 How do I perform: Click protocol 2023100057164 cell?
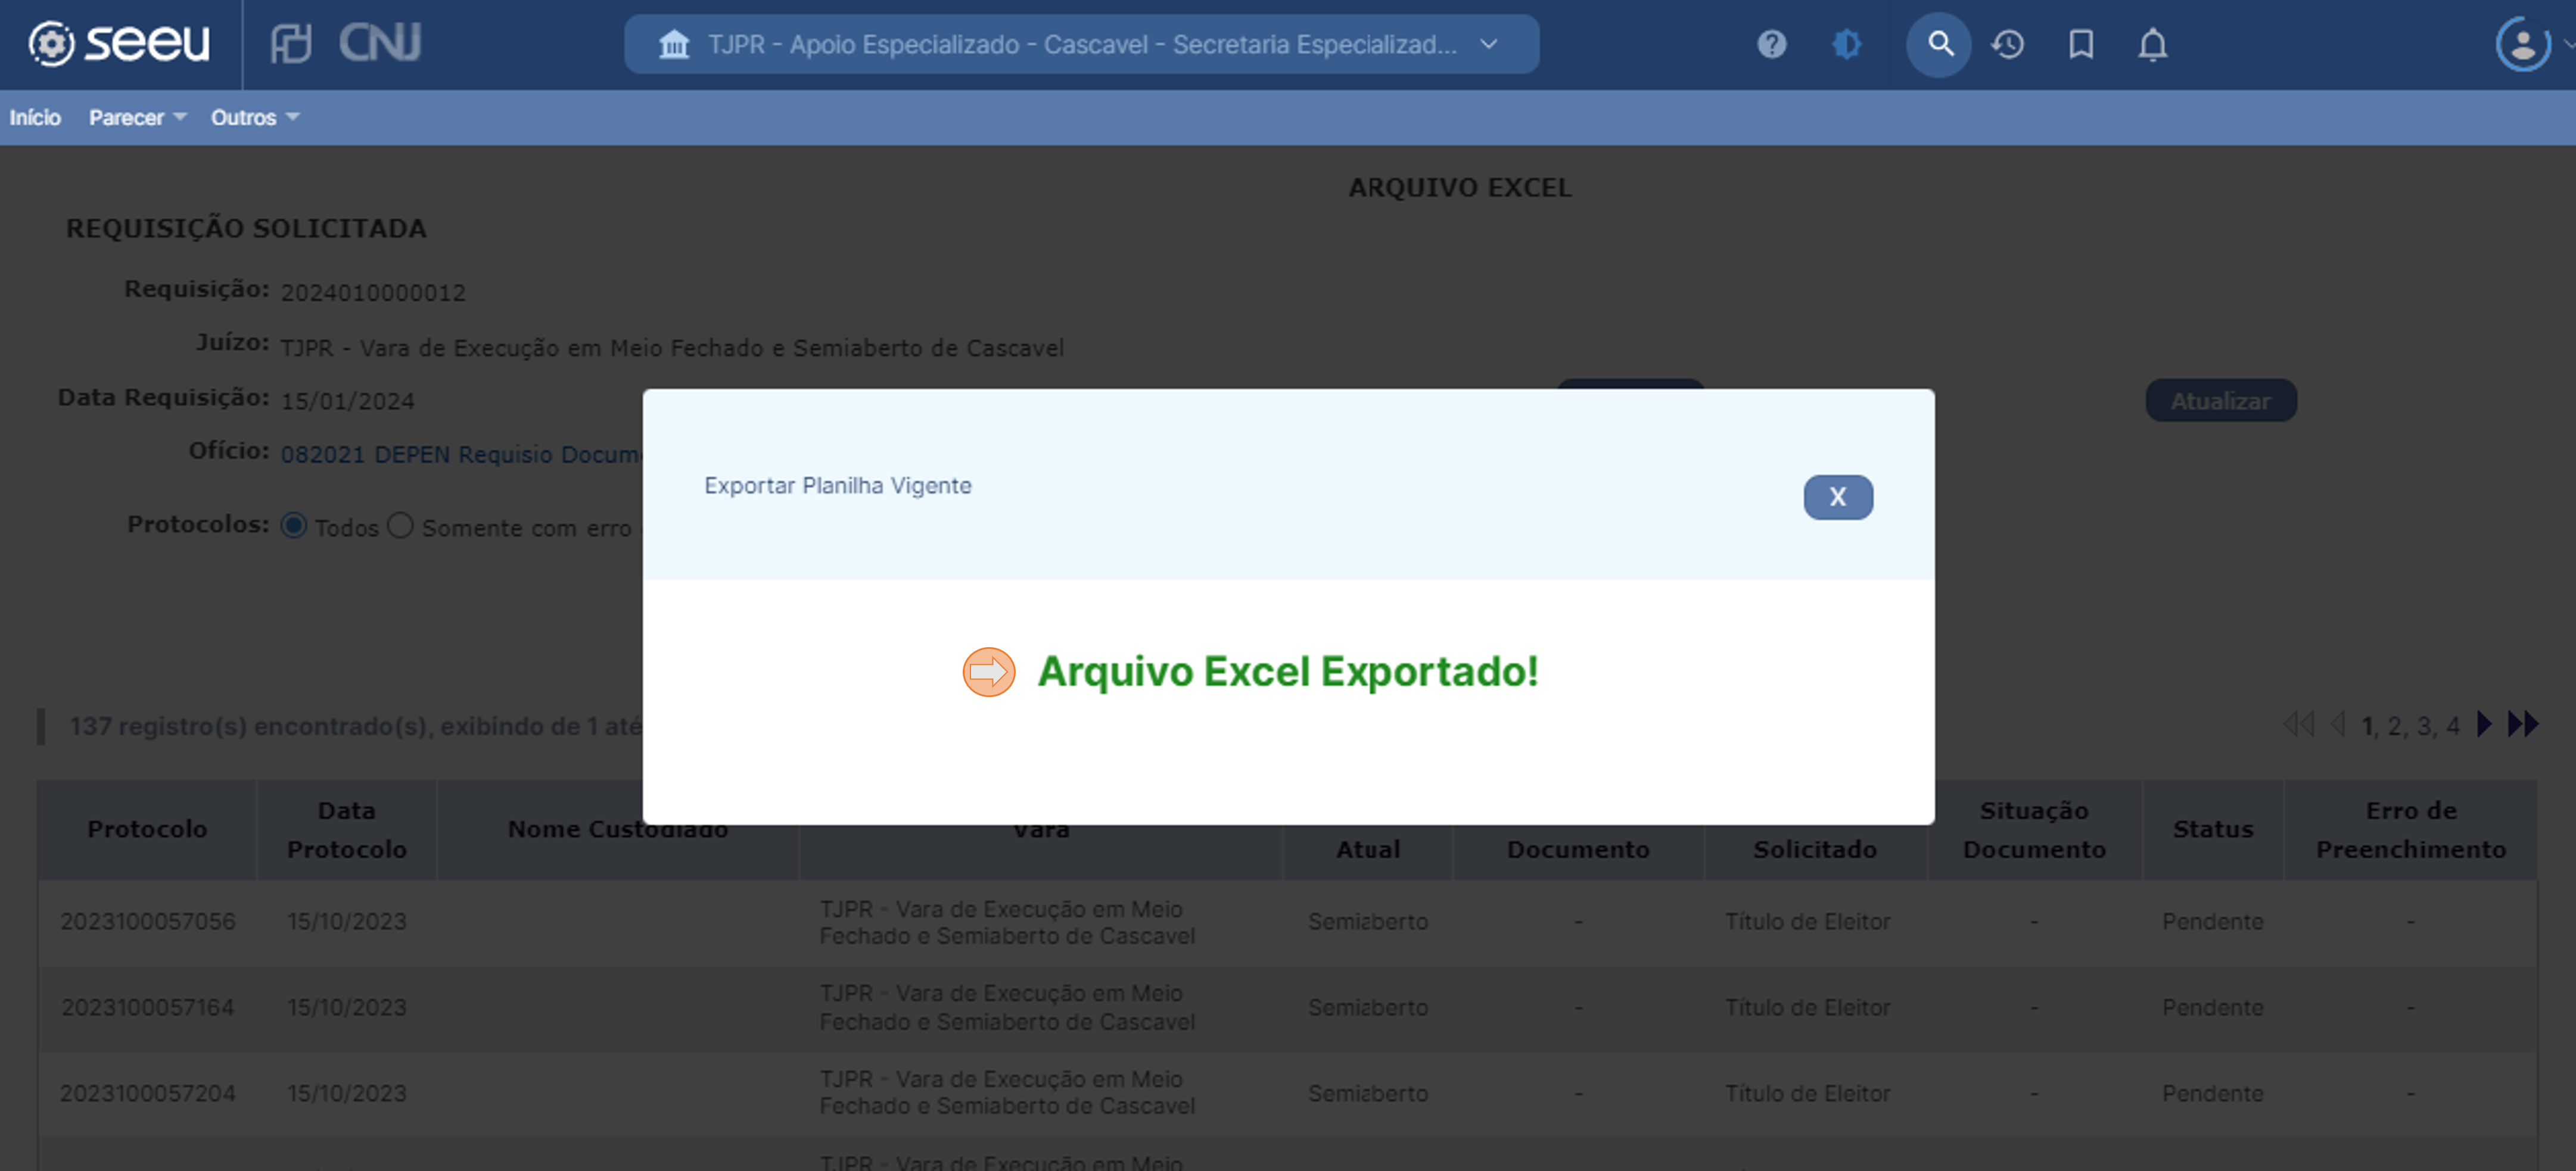point(147,1007)
